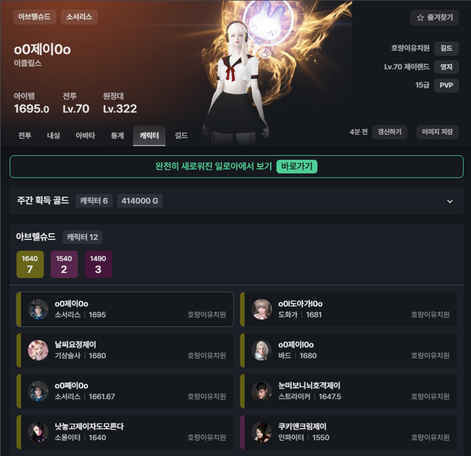This screenshot has height=456, width=471.
Task: Open the o0쩨이0o sorceress character card
Action: [x=125, y=391]
